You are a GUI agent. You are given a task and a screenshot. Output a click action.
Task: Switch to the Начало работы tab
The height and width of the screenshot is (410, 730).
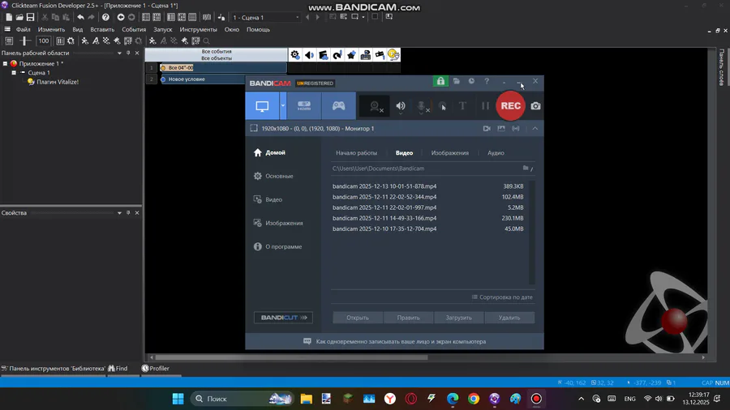click(357, 153)
